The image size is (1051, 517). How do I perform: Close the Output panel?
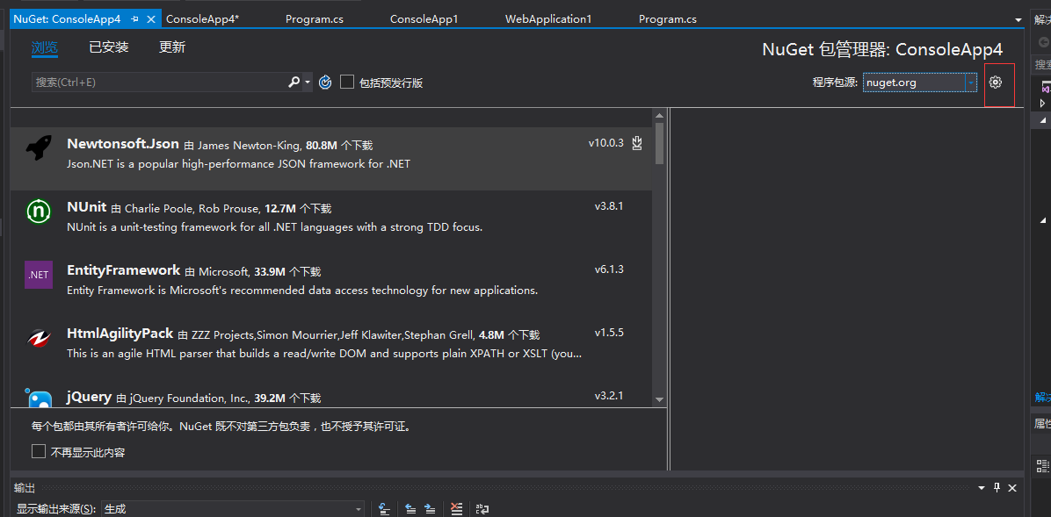[1012, 487]
